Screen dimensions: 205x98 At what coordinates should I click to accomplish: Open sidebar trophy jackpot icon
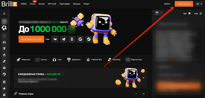pos(4,48)
